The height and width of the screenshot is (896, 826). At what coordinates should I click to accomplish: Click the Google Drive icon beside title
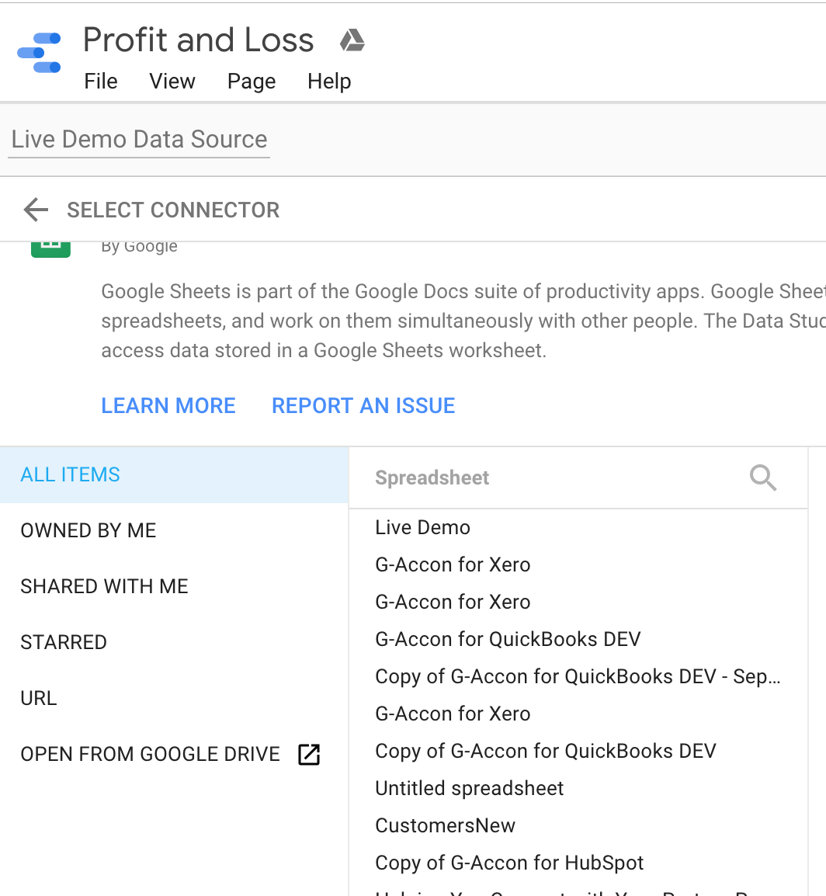click(352, 40)
